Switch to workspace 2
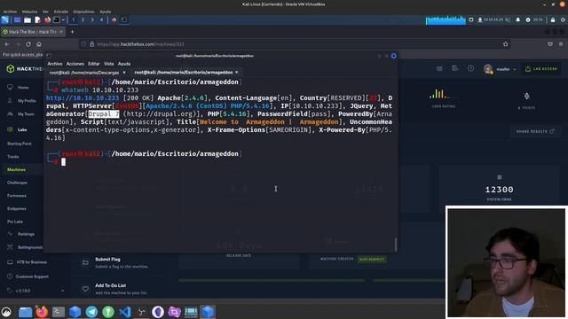568x319 pixels. pyautogui.click(x=83, y=19)
